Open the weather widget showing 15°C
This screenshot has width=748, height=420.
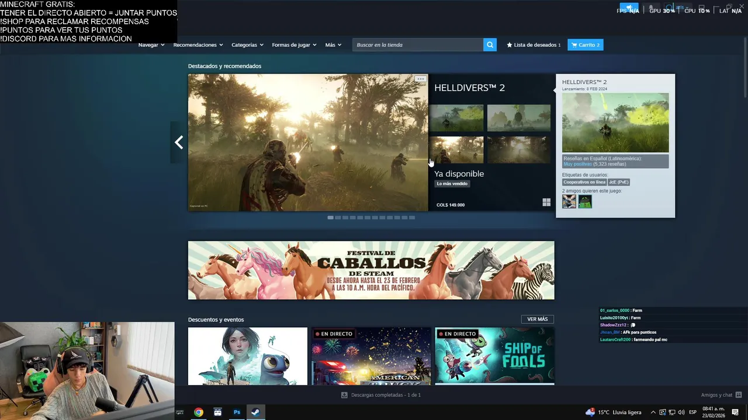tap(614, 412)
